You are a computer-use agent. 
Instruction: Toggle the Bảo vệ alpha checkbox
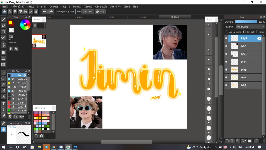click(x=227, y=32)
